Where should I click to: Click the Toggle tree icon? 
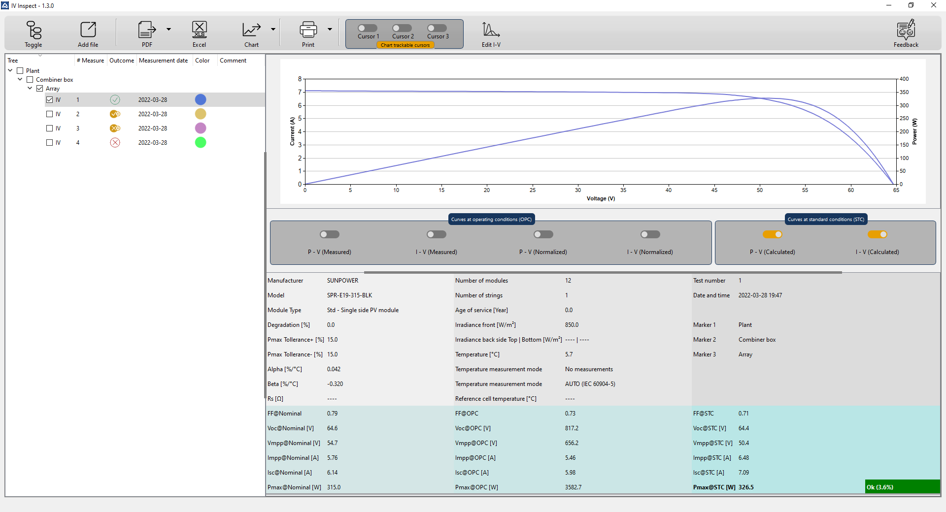click(34, 31)
